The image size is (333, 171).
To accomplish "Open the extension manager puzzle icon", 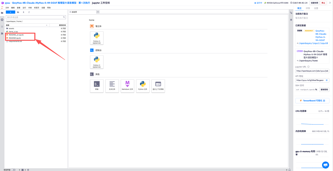I will pyautogui.click(x=2, y=33).
